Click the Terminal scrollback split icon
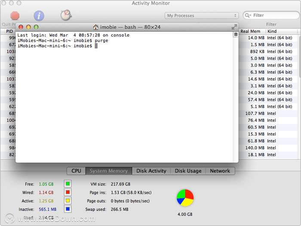Screen dimensions: 301x226 [236, 34]
